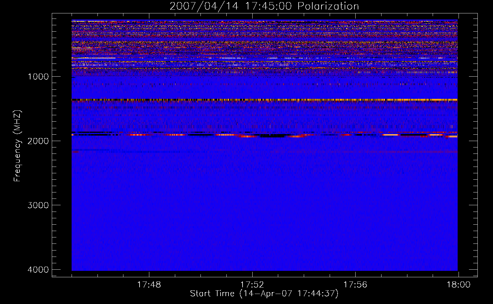
Task: Click the 3000 frequency tick label
Action: click(x=38, y=205)
